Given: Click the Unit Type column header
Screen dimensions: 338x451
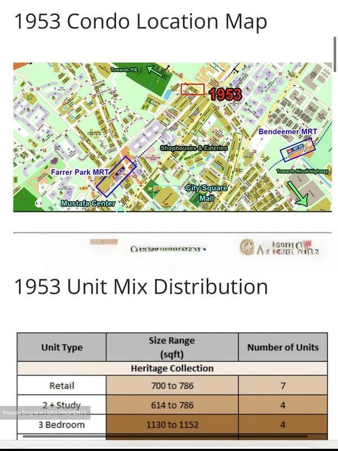Looking at the screenshot, I should 62,347.
